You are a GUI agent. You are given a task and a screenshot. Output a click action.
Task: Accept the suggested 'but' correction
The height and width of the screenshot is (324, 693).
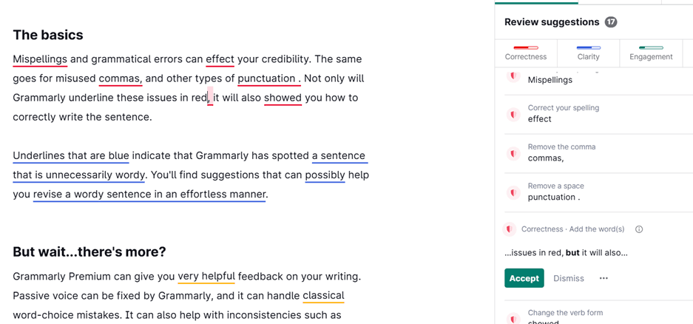coord(524,278)
